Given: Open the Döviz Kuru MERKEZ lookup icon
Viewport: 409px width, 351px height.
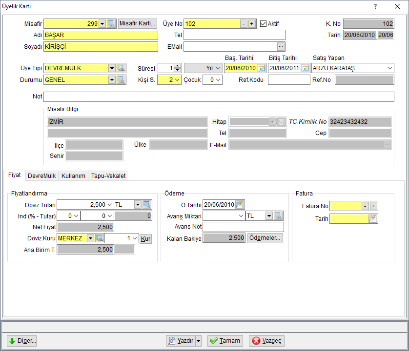Looking at the screenshot, I should [x=100, y=238].
